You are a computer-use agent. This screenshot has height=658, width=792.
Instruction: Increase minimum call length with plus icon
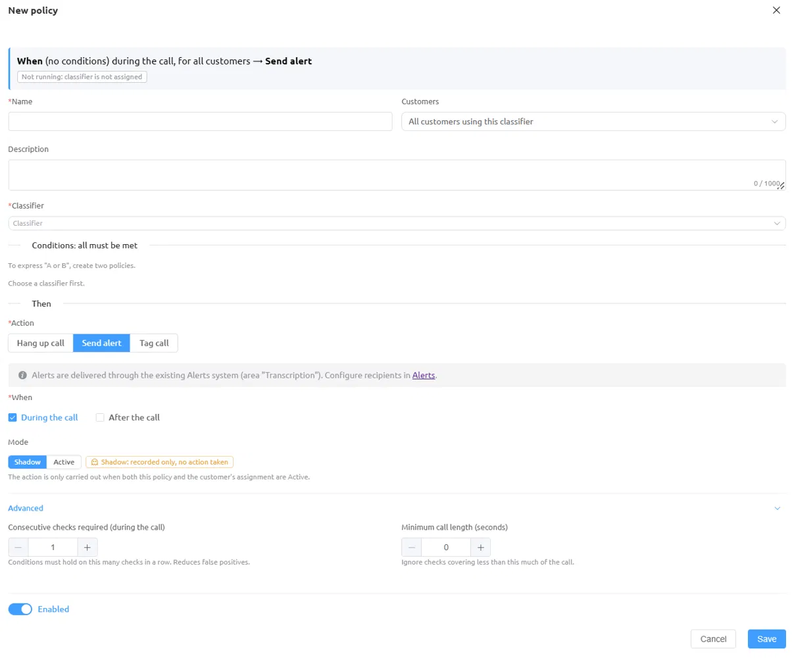[480, 547]
